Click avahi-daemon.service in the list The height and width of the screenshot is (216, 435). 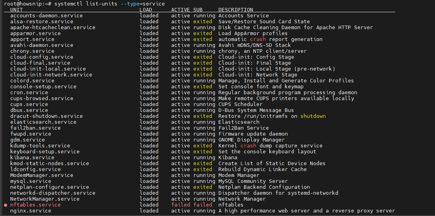(42, 45)
